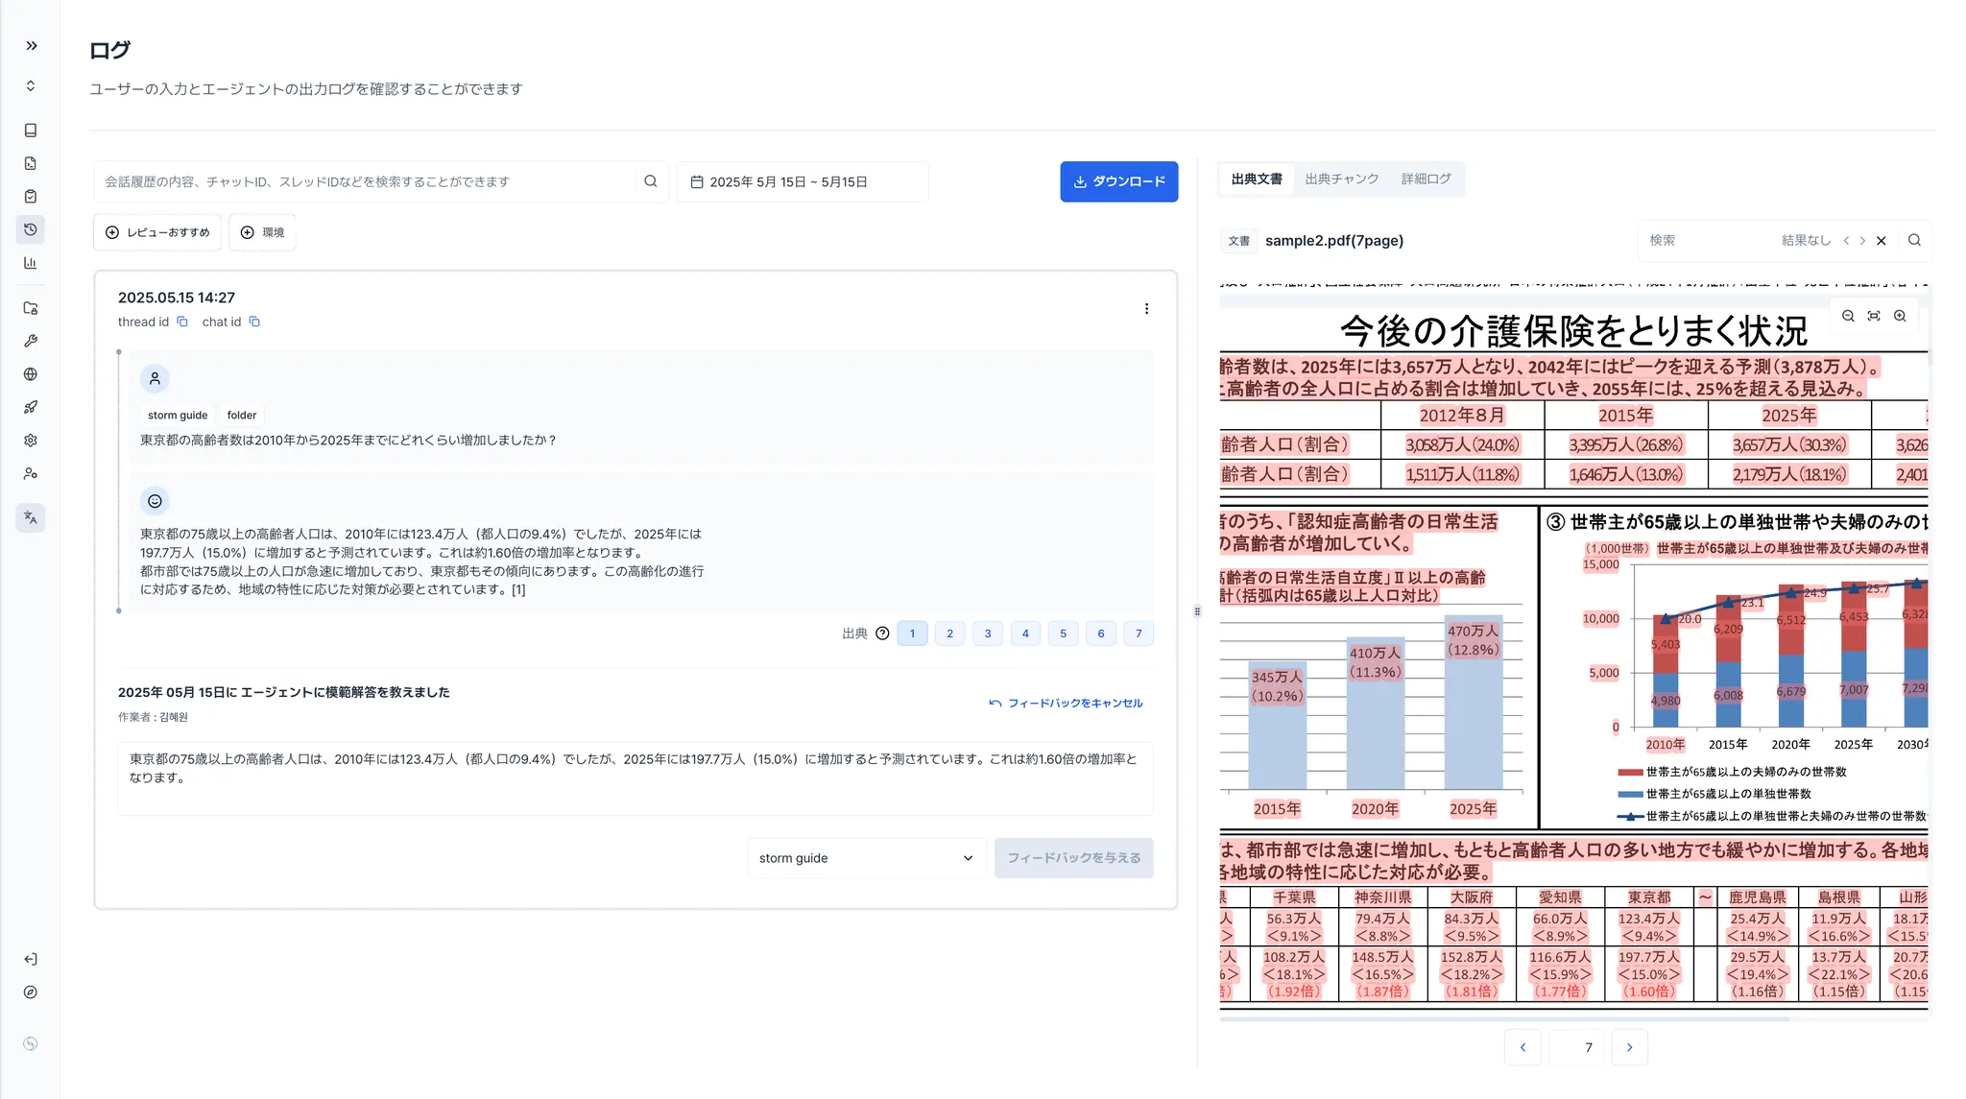Screen dimensions: 1966x1099
Task: Zoom in the PDF document viewer
Action: 1900,316
